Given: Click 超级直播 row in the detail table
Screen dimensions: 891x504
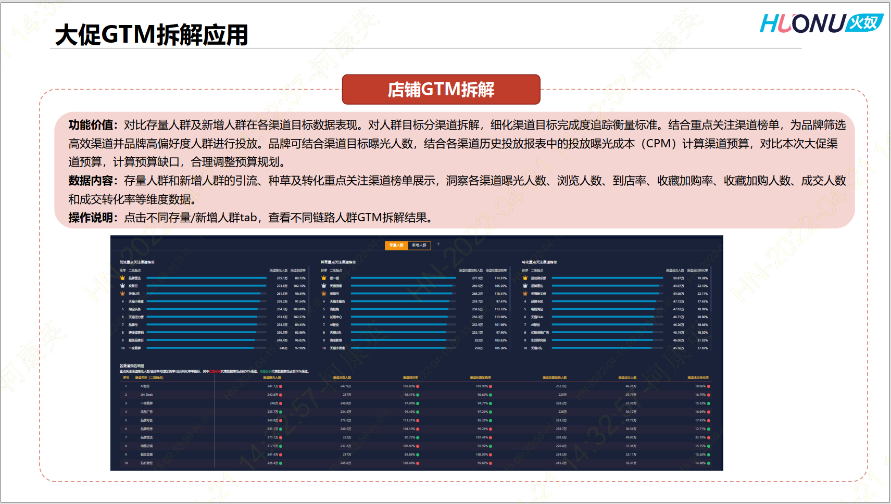Looking at the screenshot, I should tap(416, 455).
